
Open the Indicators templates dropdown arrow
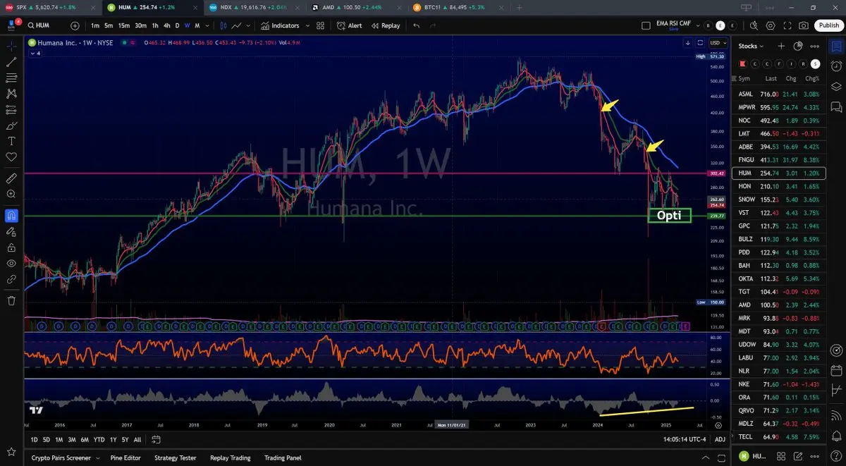click(307, 25)
